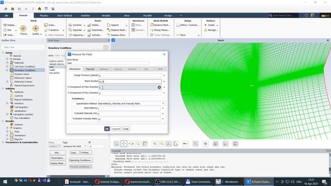Click Cancel in Pressure Far-Field dialog
The width and height of the screenshot is (331, 186).
116,129
